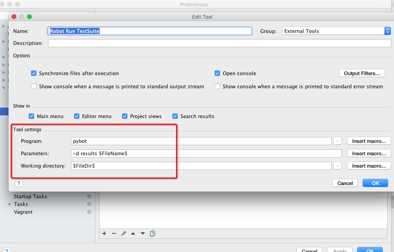This screenshot has width=394, height=252.
Task: Click the pencil edit tool icon
Action: pyautogui.click(x=124, y=233)
